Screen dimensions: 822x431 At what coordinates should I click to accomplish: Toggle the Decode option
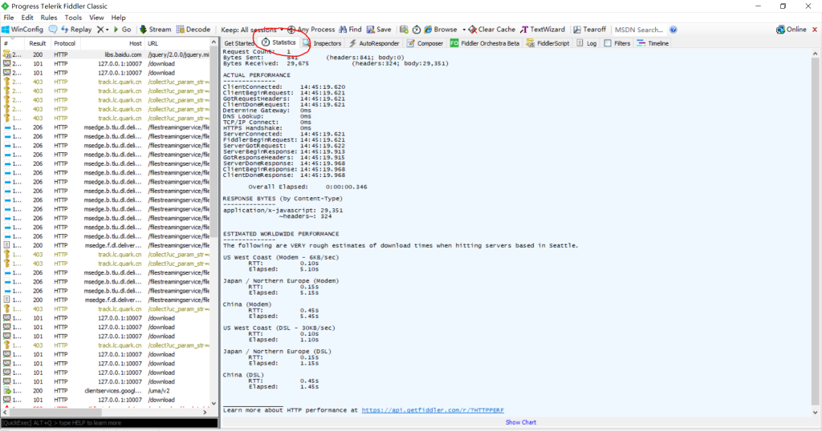(x=193, y=30)
